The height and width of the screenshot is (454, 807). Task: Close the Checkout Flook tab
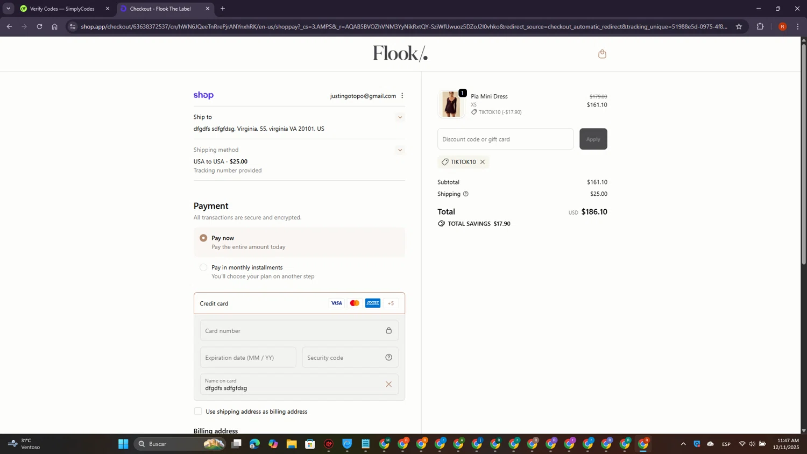pyautogui.click(x=208, y=9)
